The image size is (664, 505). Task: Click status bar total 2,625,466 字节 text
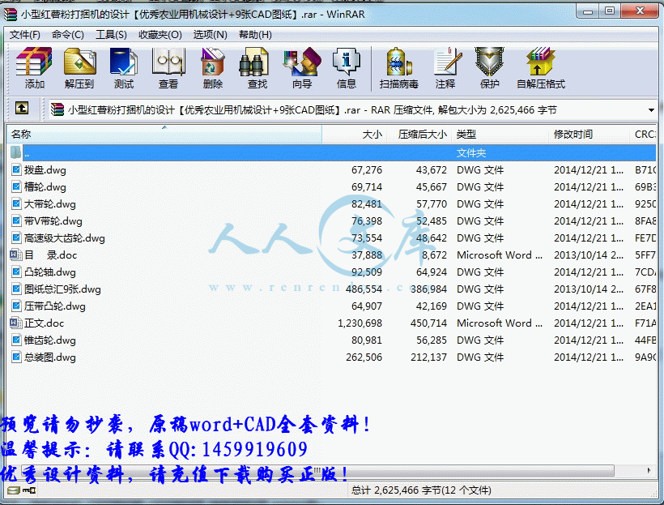421,490
